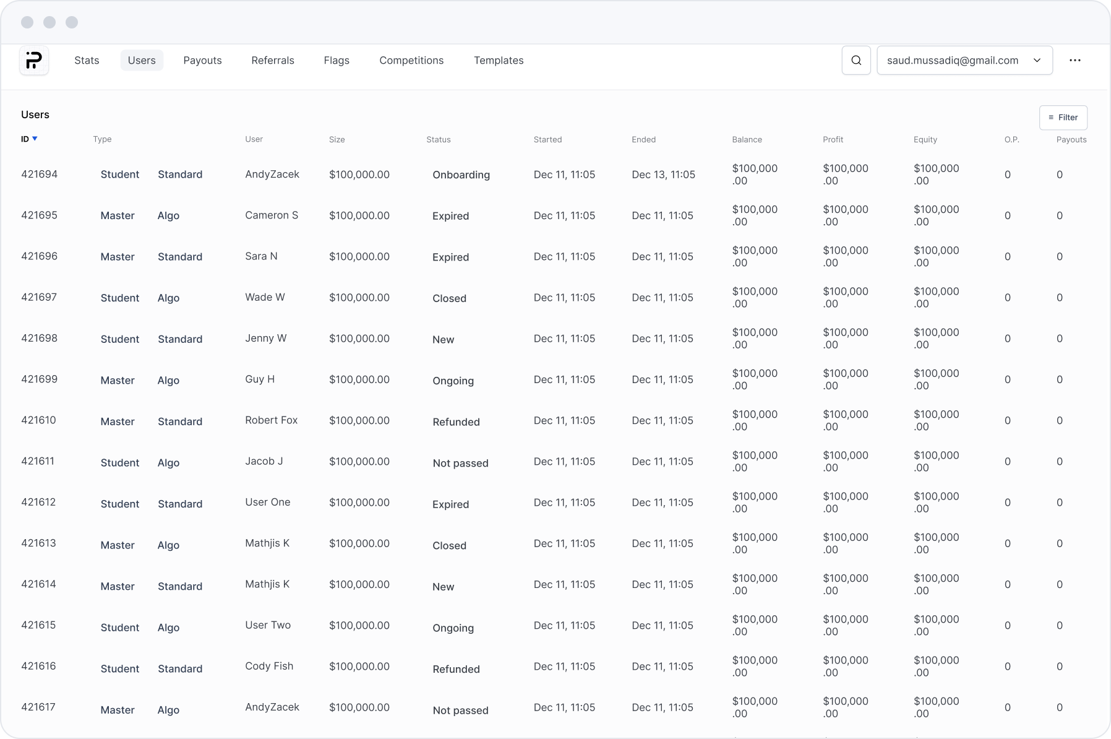Click the Size column header
Screen dimensions: 1111x739
click(x=337, y=139)
